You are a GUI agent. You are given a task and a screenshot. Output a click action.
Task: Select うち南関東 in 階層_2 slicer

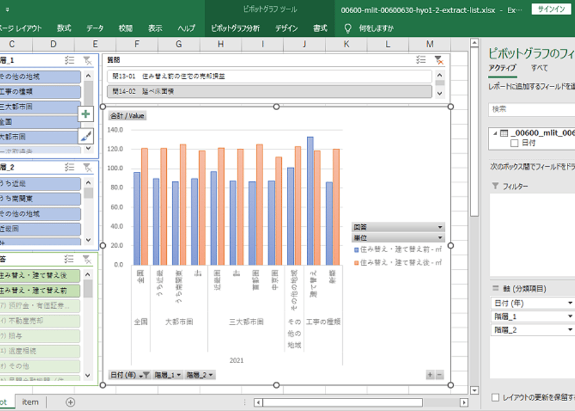pos(40,199)
